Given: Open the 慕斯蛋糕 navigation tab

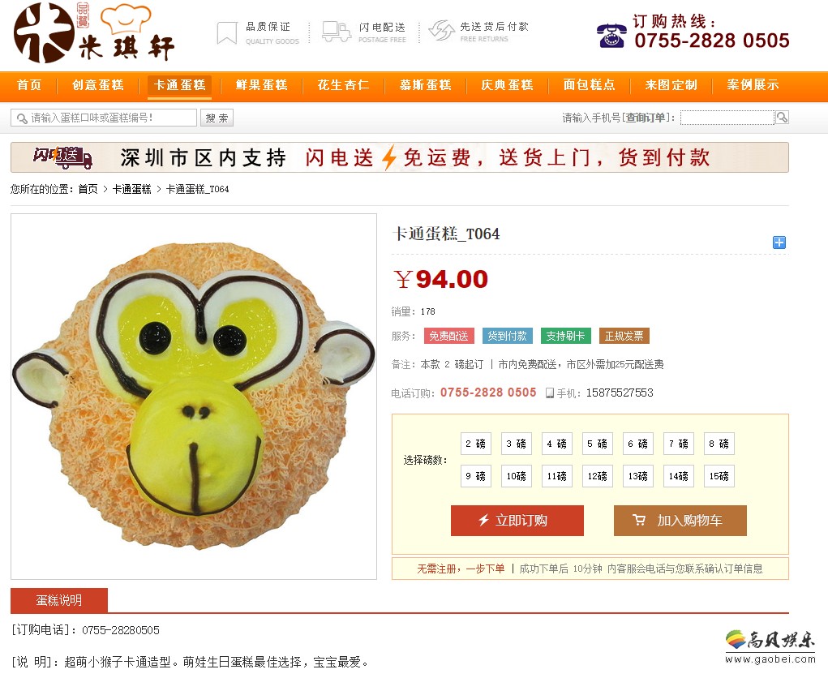Looking at the screenshot, I should (425, 85).
